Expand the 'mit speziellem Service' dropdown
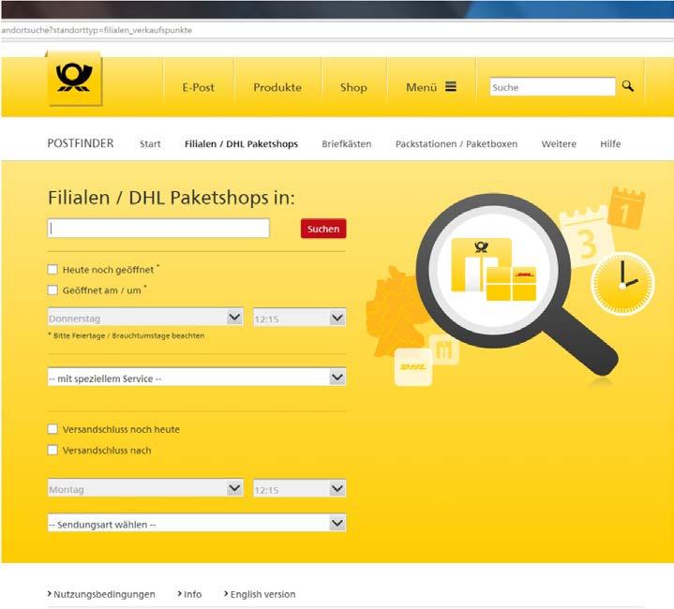This screenshot has width=674, height=609. point(197,378)
